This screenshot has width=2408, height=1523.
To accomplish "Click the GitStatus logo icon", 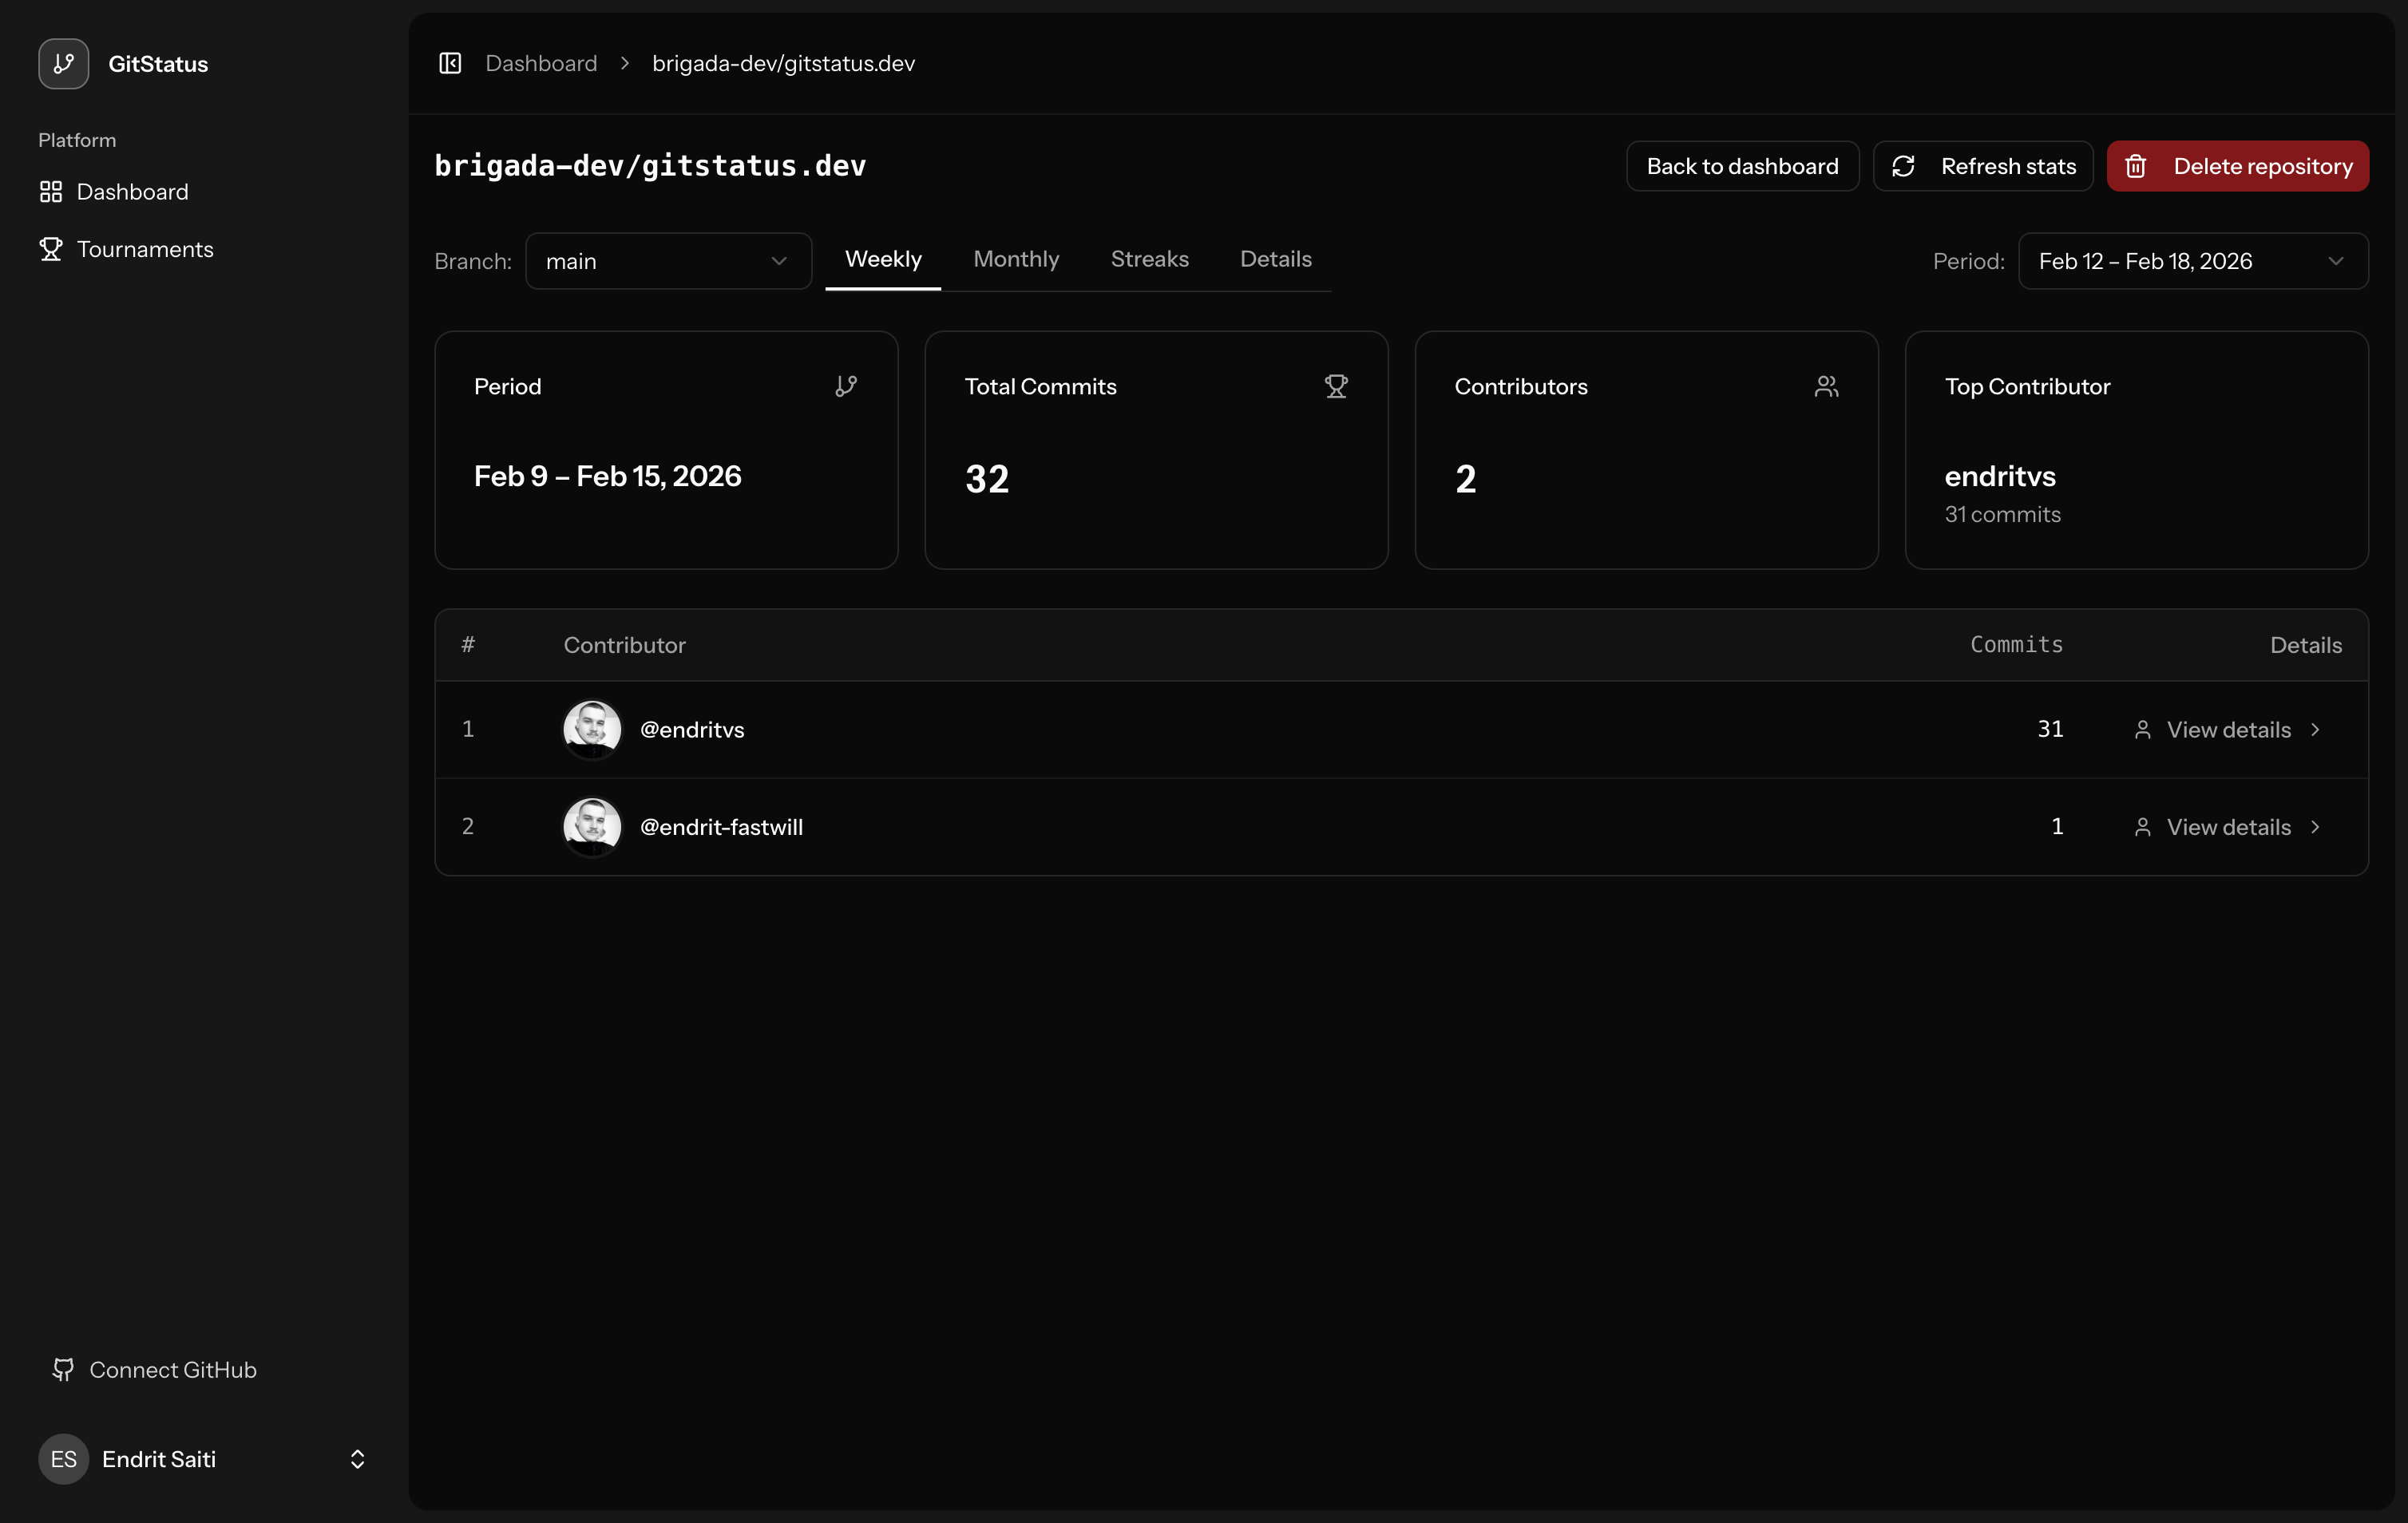I will point(63,63).
